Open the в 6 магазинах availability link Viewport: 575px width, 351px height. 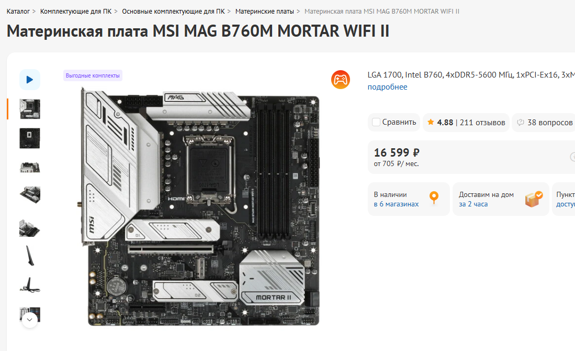(x=396, y=204)
